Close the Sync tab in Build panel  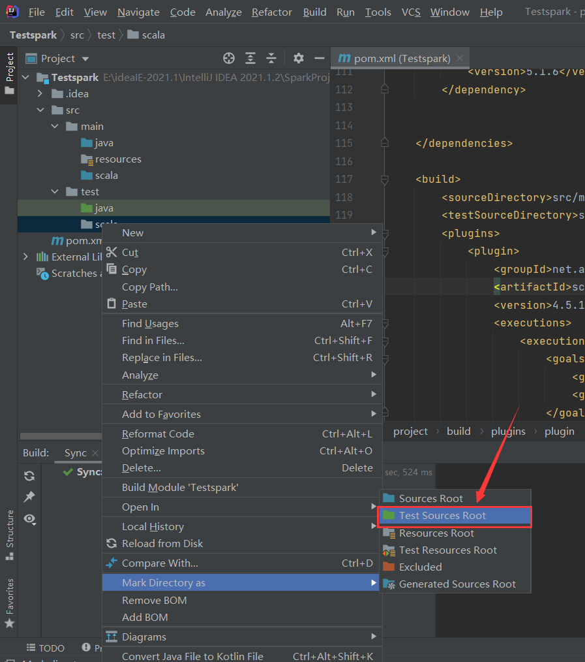(x=95, y=453)
